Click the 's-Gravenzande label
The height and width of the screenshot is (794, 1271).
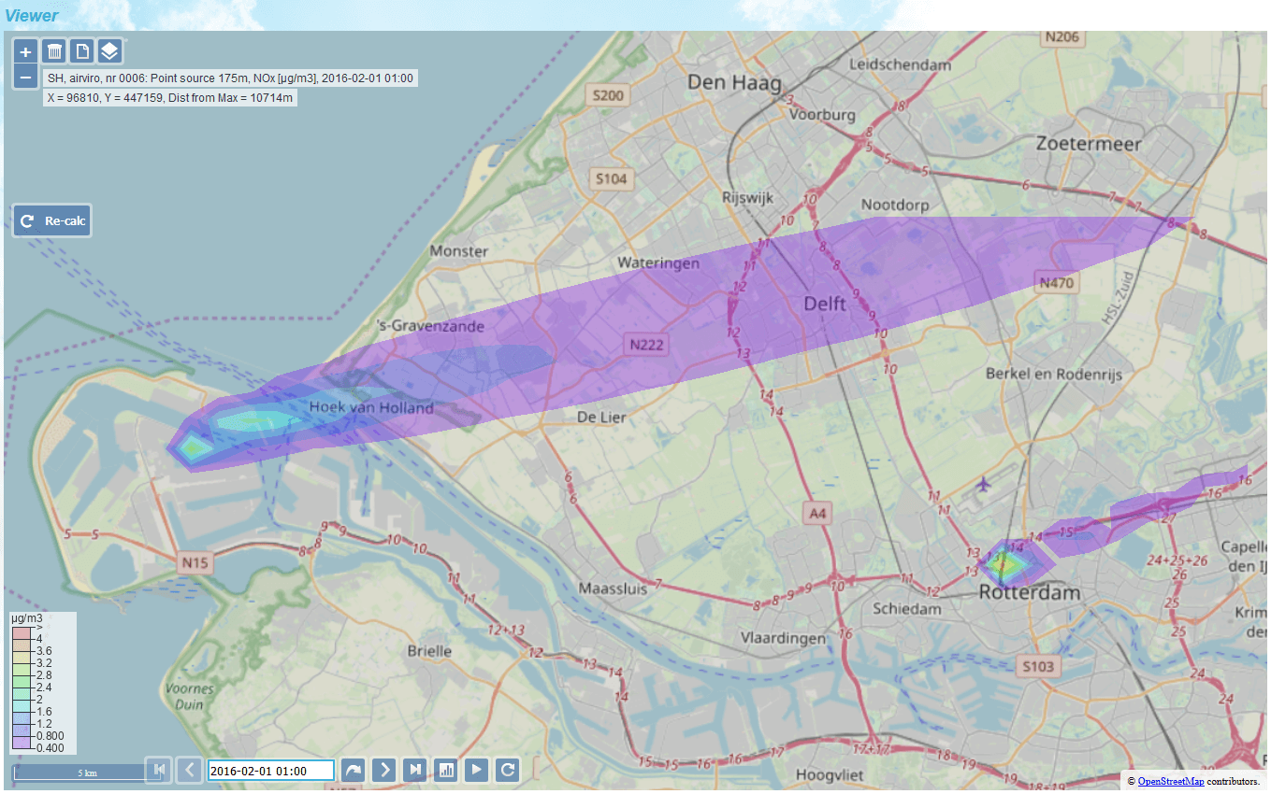pyautogui.click(x=429, y=326)
